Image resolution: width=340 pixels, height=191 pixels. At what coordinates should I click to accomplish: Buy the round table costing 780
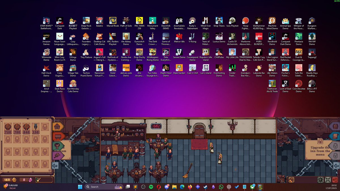click(17, 128)
